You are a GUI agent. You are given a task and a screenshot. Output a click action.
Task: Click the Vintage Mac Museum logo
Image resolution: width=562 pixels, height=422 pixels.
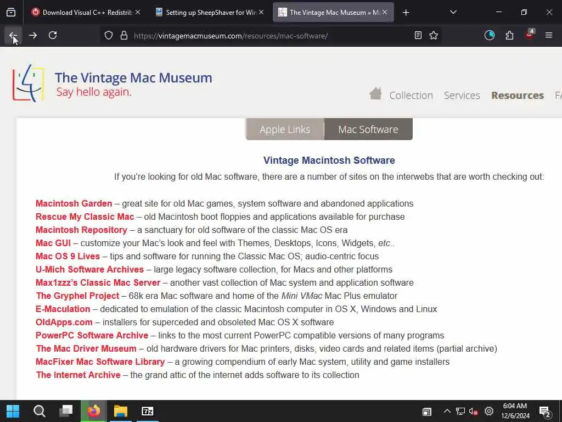(x=29, y=83)
